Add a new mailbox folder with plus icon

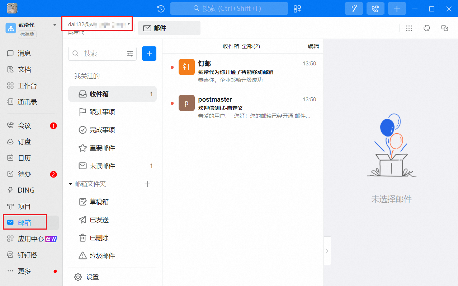(147, 184)
